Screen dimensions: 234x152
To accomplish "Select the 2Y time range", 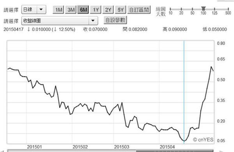I will [x=108, y=9].
